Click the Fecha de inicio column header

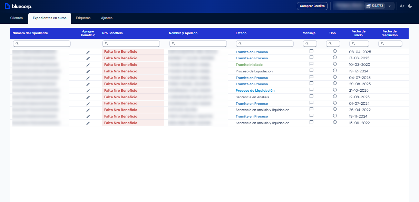coord(359,33)
